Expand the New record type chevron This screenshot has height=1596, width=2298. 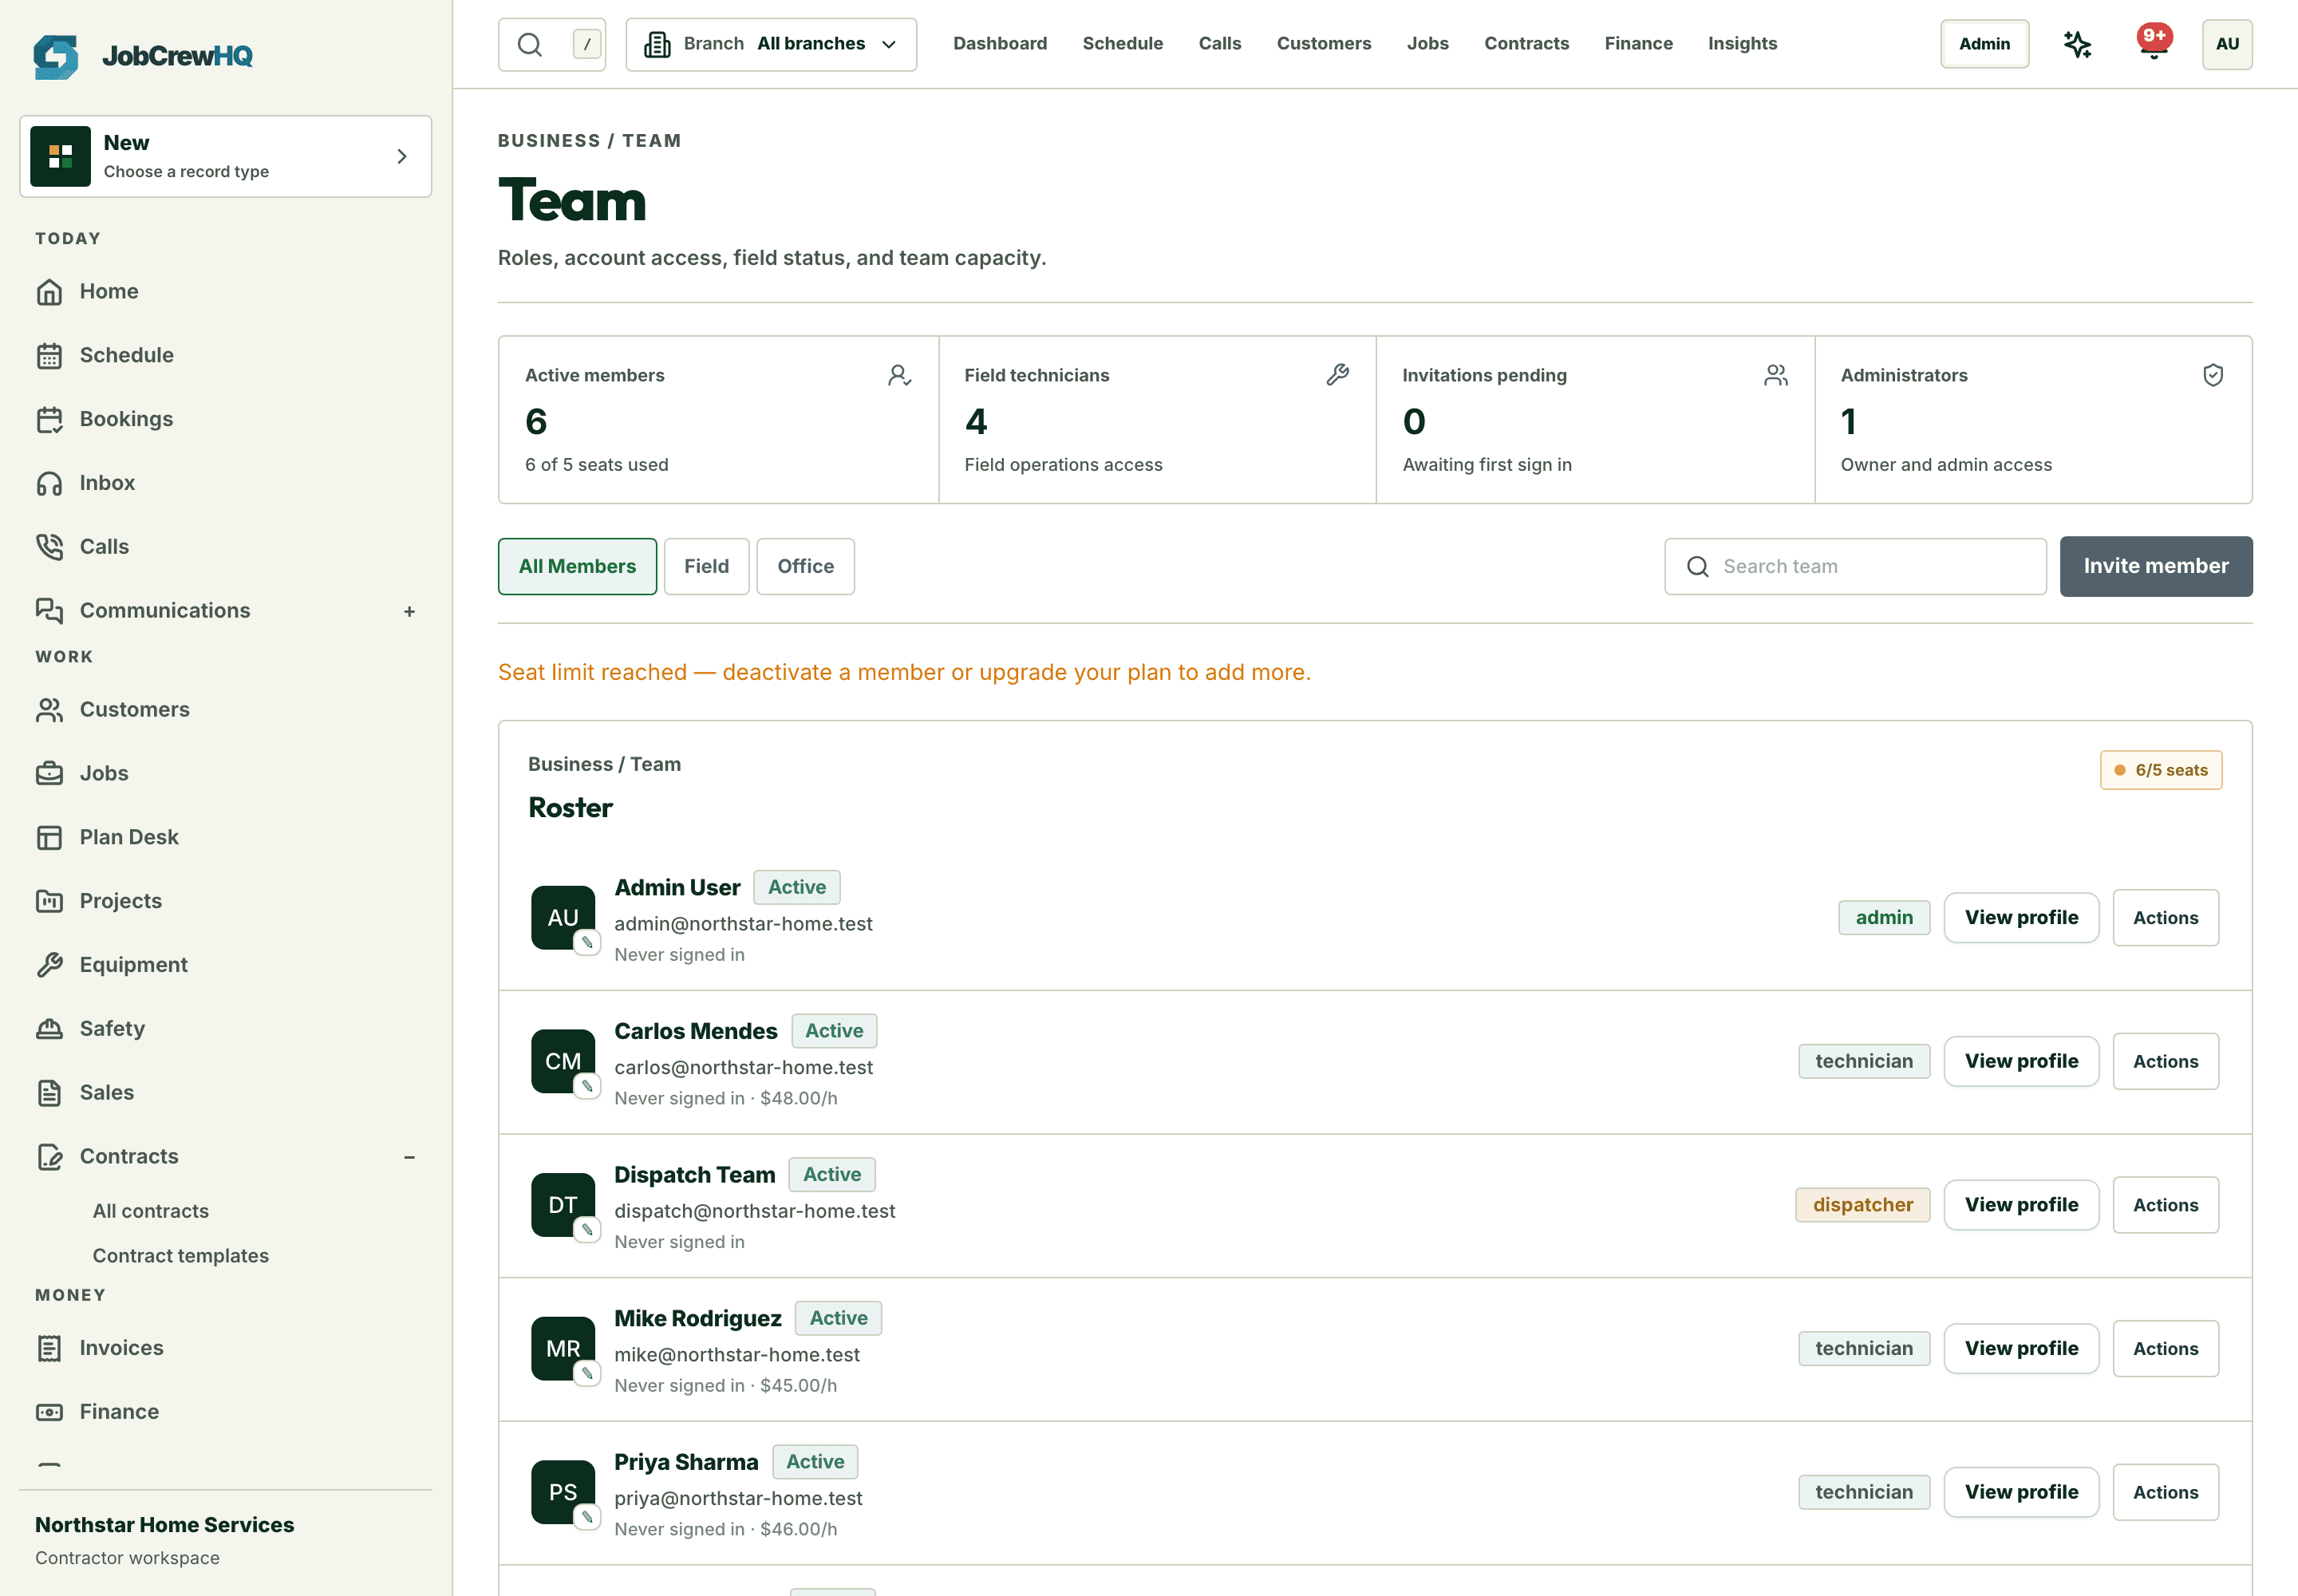[402, 156]
